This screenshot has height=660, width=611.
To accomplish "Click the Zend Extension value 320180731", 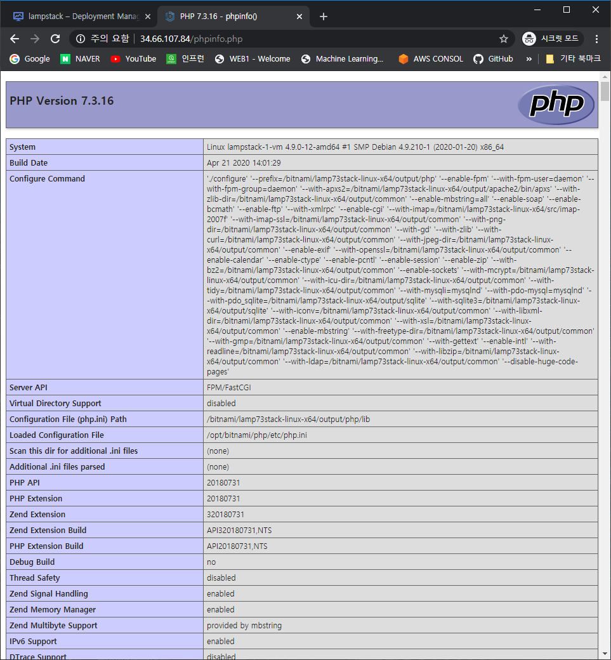I will (x=225, y=515).
